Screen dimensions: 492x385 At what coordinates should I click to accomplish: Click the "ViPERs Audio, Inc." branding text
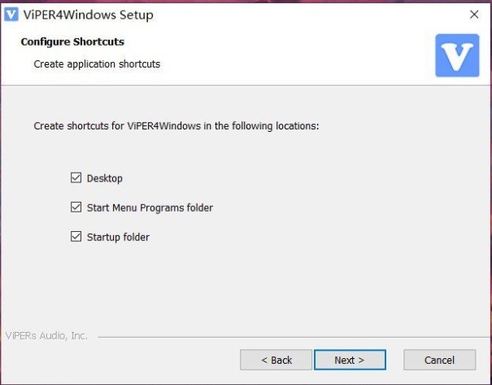pyautogui.click(x=46, y=335)
